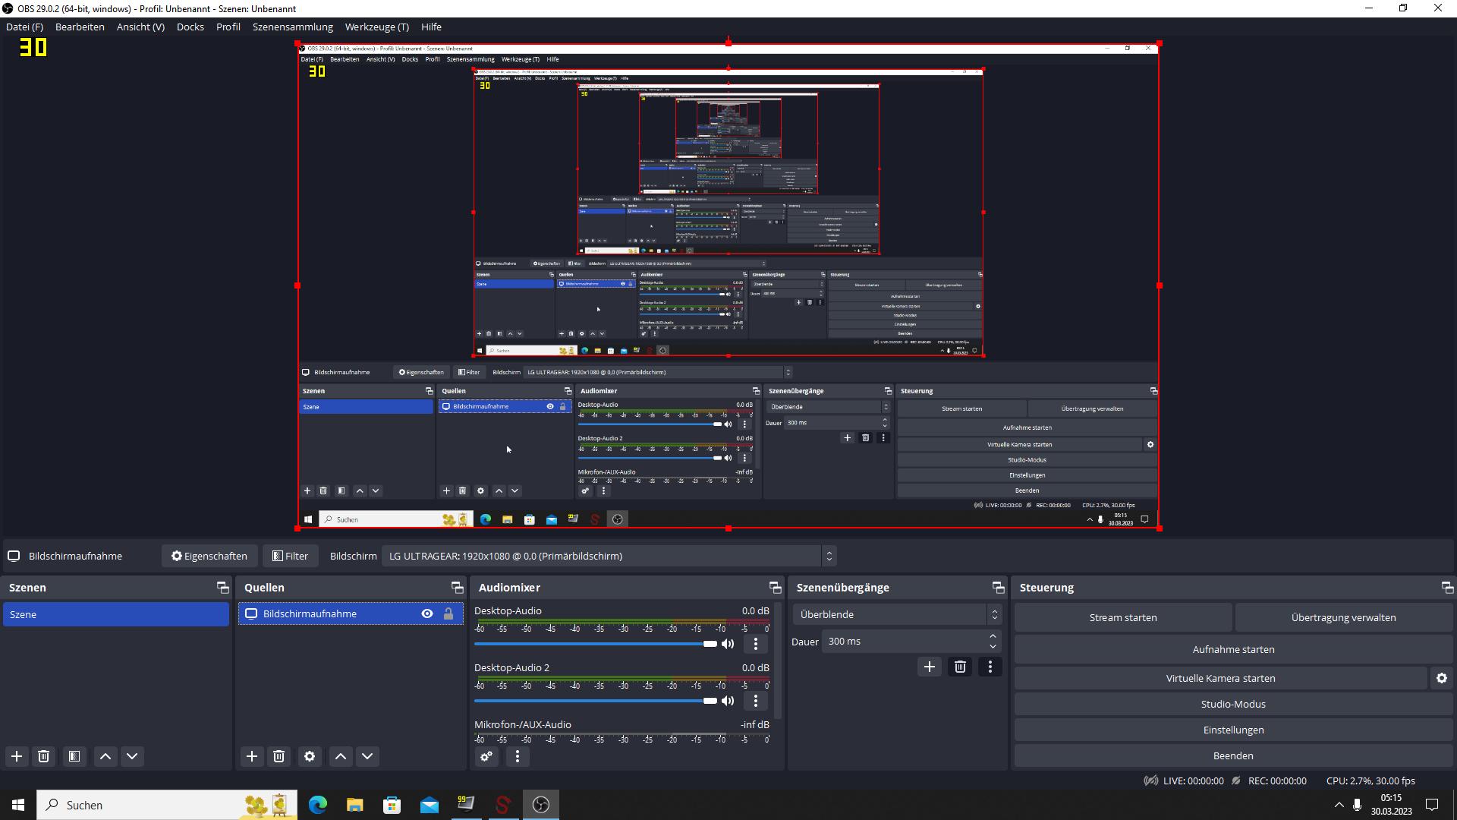Mute Desktop-Audio speaker icon
The width and height of the screenshot is (1457, 820).
tap(728, 644)
